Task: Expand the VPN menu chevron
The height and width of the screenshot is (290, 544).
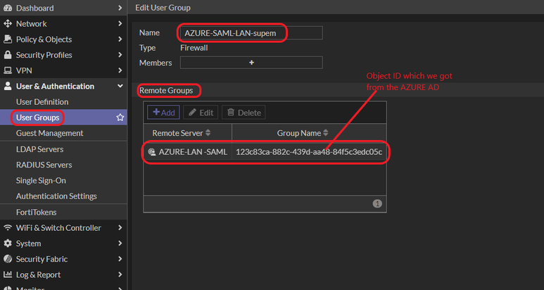Action: 120,70
